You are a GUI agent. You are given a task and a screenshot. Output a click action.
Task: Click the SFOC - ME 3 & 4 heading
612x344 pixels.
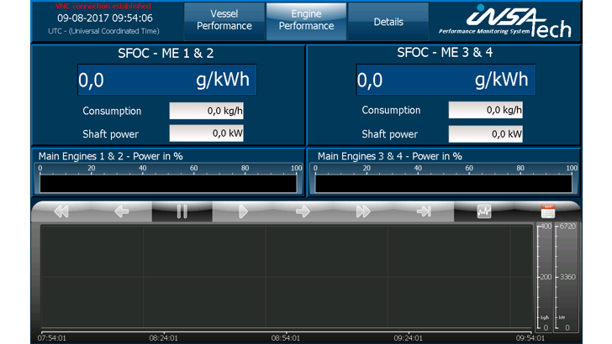[x=445, y=53]
